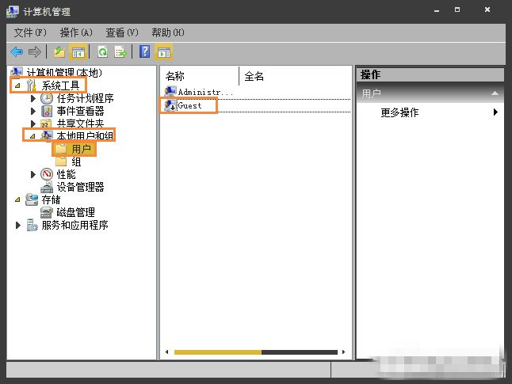Screen dimensions: 512x384
Task: Click the Back arrow toolbar icon
Action: [x=16, y=51]
